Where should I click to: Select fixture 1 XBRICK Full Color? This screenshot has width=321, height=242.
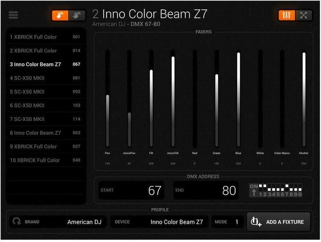(x=45, y=37)
